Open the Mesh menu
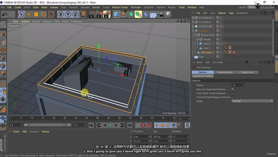278x157 pixels. (44, 7)
